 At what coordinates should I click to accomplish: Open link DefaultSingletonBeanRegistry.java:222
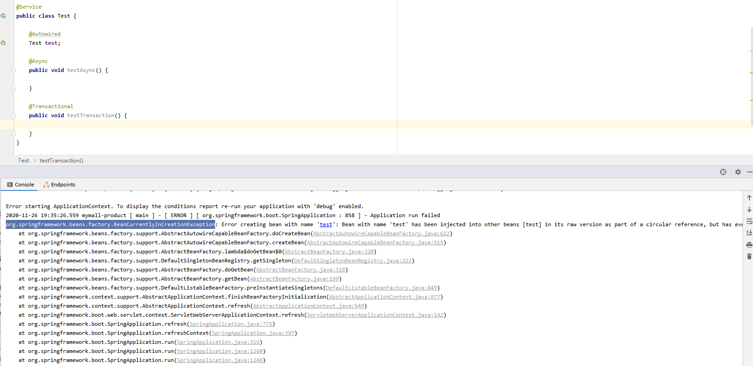click(x=353, y=261)
